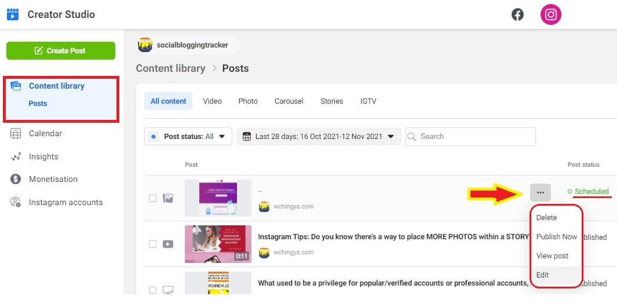Image resolution: width=617 pixels, height=307 pixels.
Task: Tick the checkbox for Instagram Tips post
Action: (153, 244)
